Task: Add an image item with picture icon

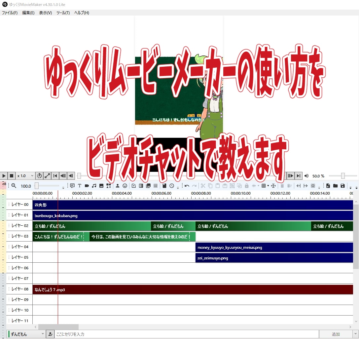Action: point(101,186)
